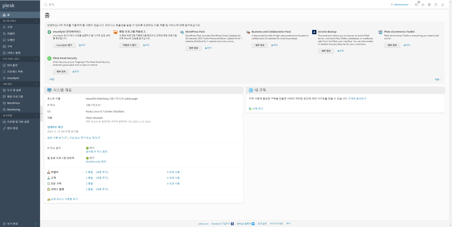The width and height of the screenshot is (452, 227).
Task: Click the SEO 툴킷 sidebar icon
Action: click(4, 65)
